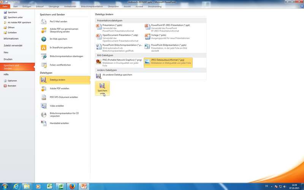Switch to the Bildschirmpräsentation ribbon tab
304x190 pixels.
[92, 6]
